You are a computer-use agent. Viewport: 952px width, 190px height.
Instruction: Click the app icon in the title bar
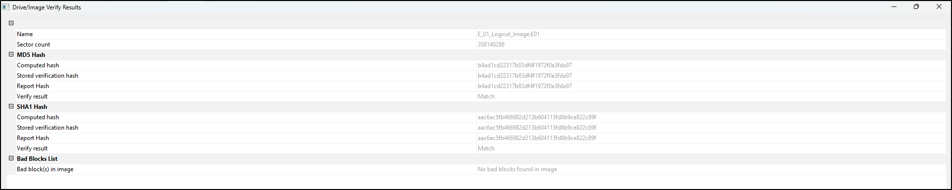6,7
